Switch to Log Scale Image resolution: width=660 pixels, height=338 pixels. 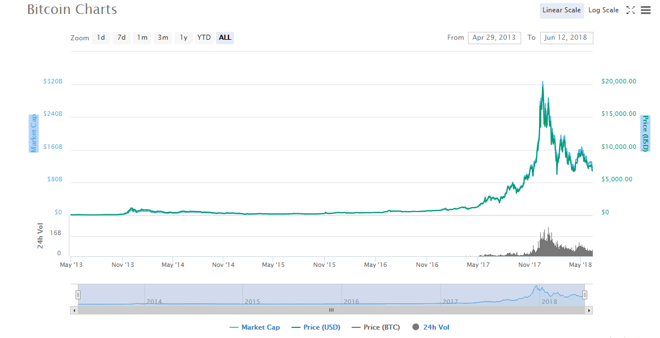(603, 10)
